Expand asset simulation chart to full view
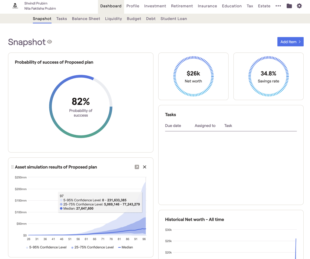Screen dimensions: 310x259 click(x=137, y=167)
